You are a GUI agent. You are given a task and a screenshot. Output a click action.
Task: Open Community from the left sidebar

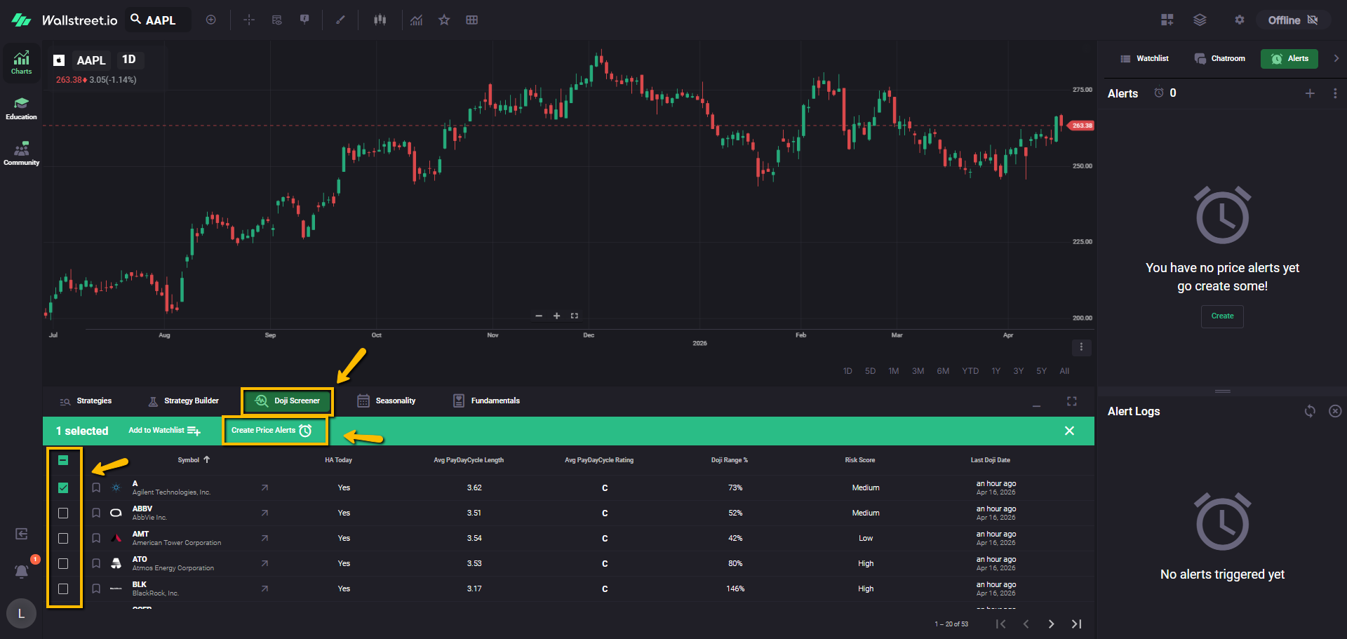click(21, 154)
